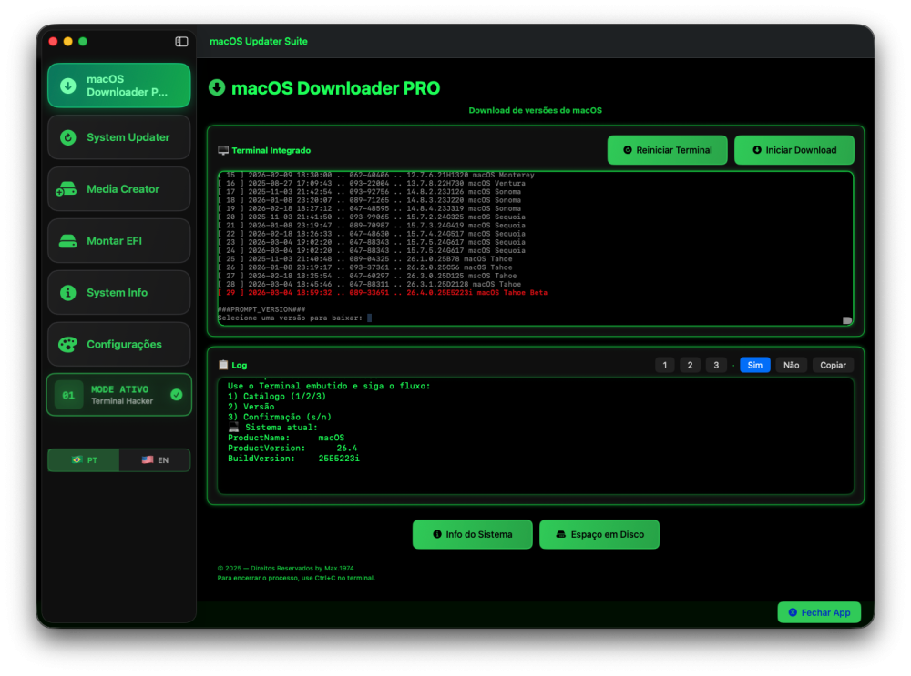This screenshot has width=911, height=676.
Task: Click the log line 3) Confirmação (s/n)
Action: click(280, 418)
